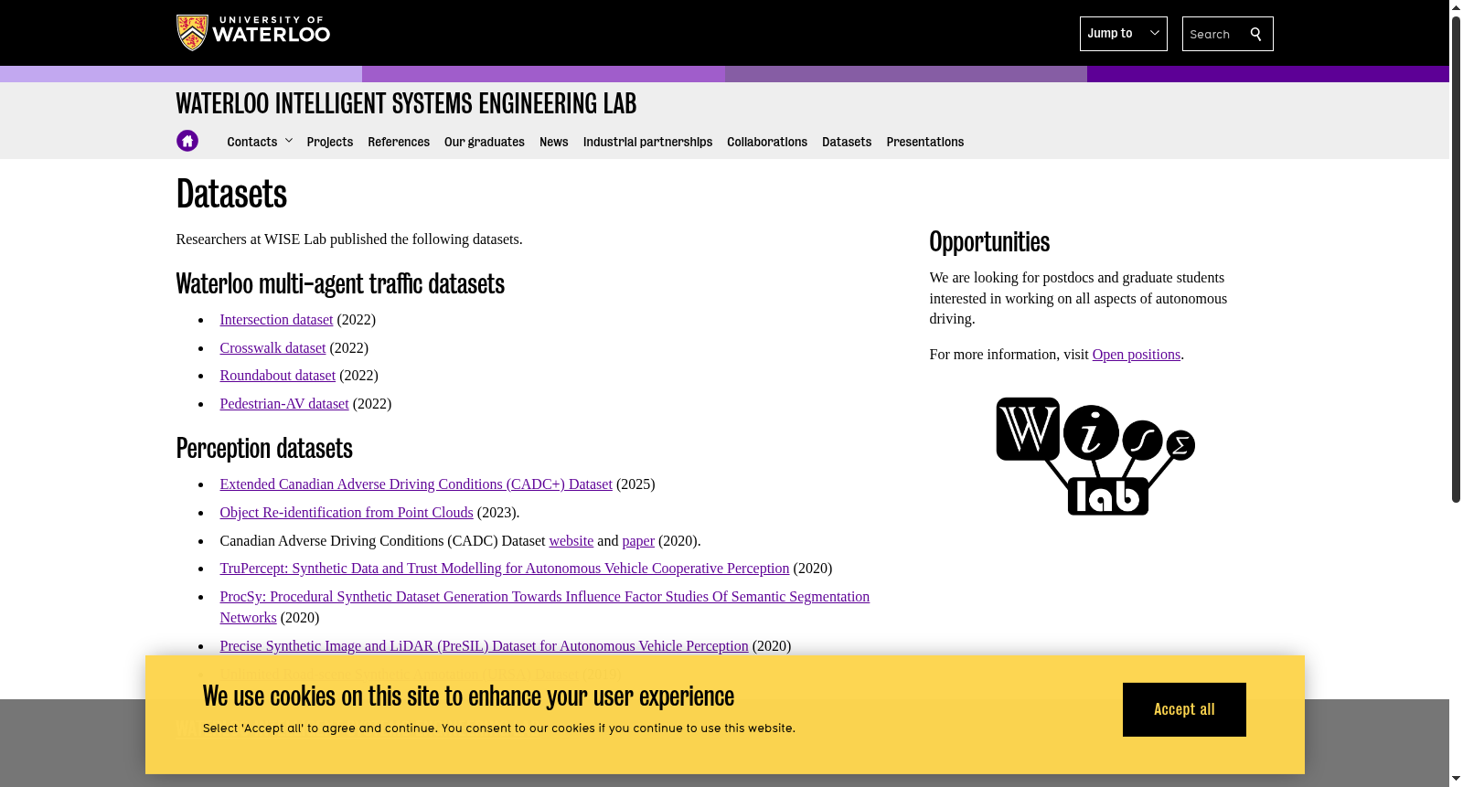Open the Jump to dropdown
This screenshot has width=1463, height=787.
click(x=1123, y=34)
